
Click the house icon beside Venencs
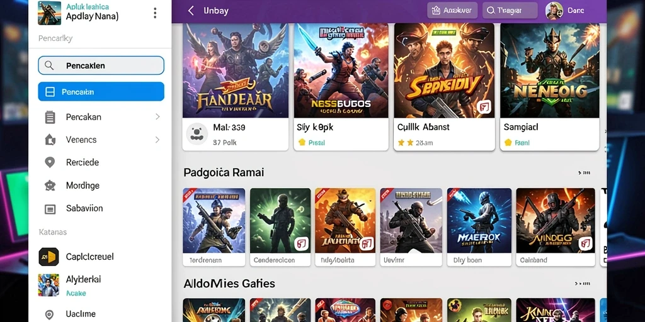50,140
